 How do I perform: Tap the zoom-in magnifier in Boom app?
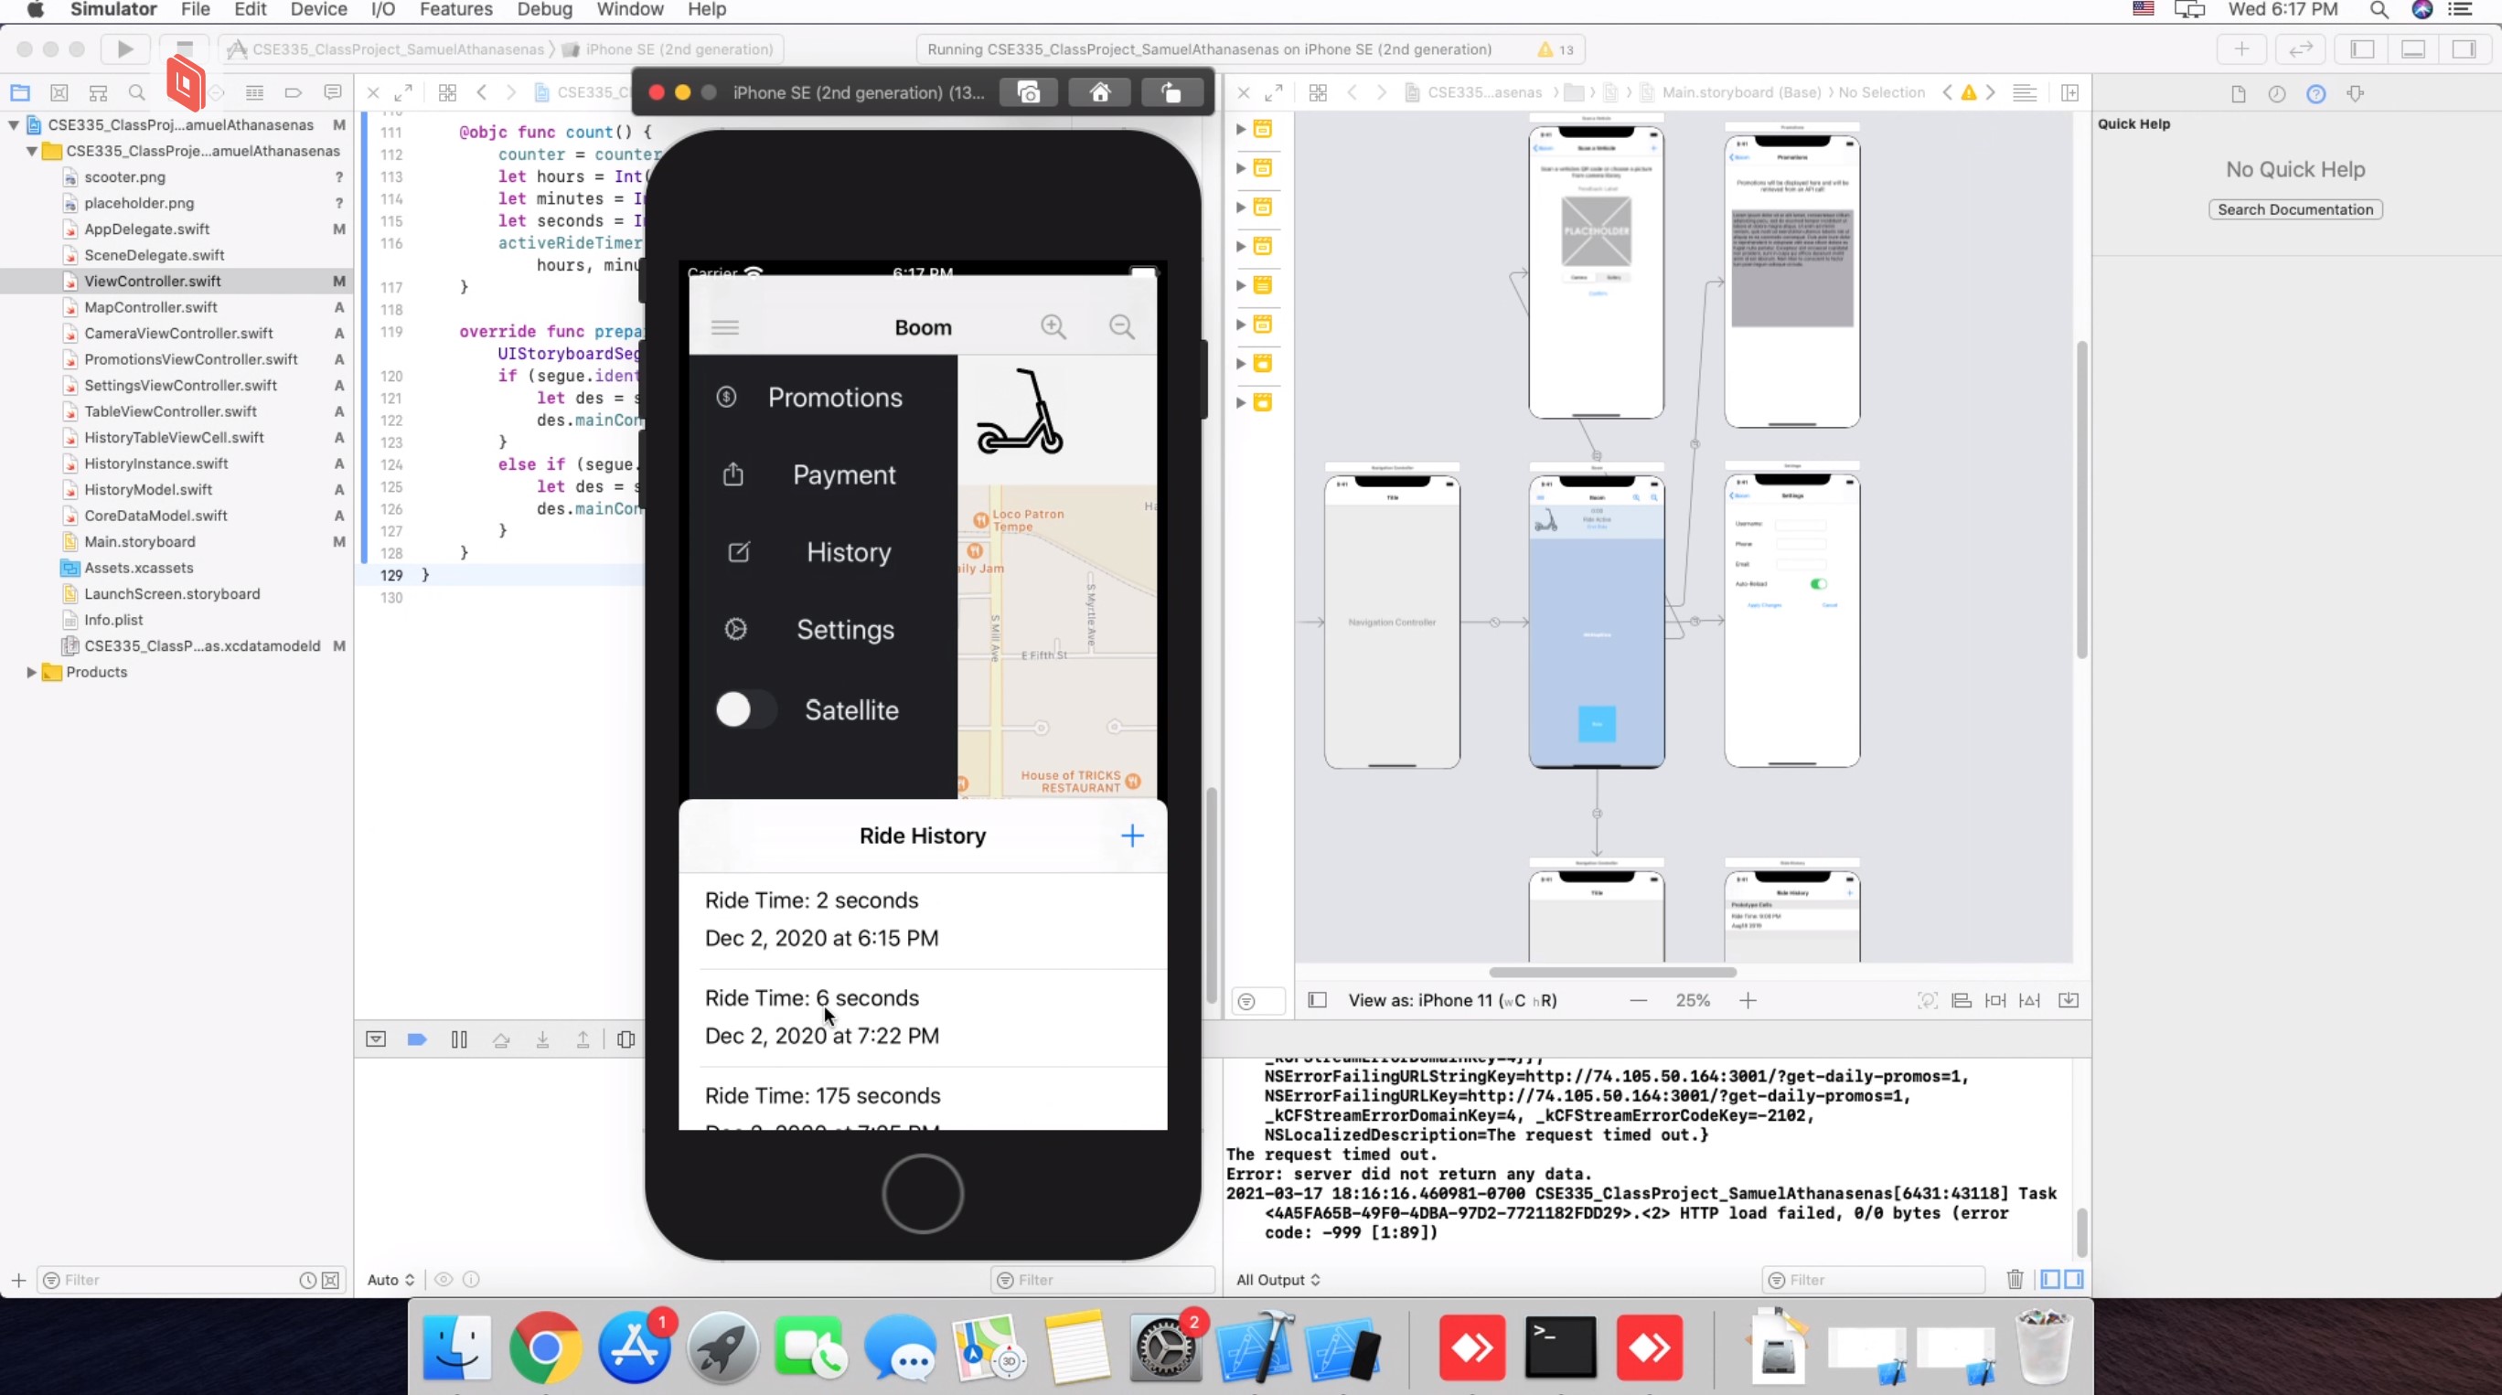coord(1053,327)
